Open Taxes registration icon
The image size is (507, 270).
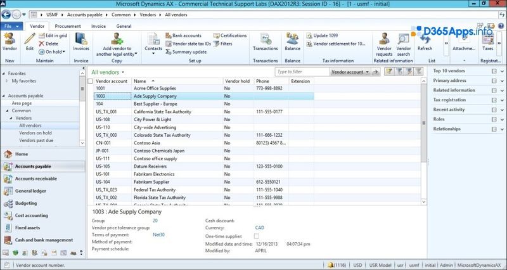coord(487,42)
